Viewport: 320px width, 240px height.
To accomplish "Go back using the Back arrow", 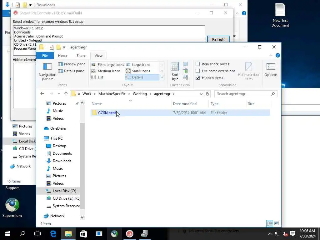I will (x=42, y=94).
